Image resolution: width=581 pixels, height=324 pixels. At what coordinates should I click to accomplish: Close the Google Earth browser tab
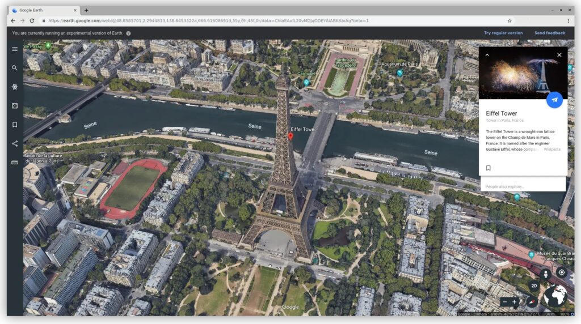tap(75, 10)
